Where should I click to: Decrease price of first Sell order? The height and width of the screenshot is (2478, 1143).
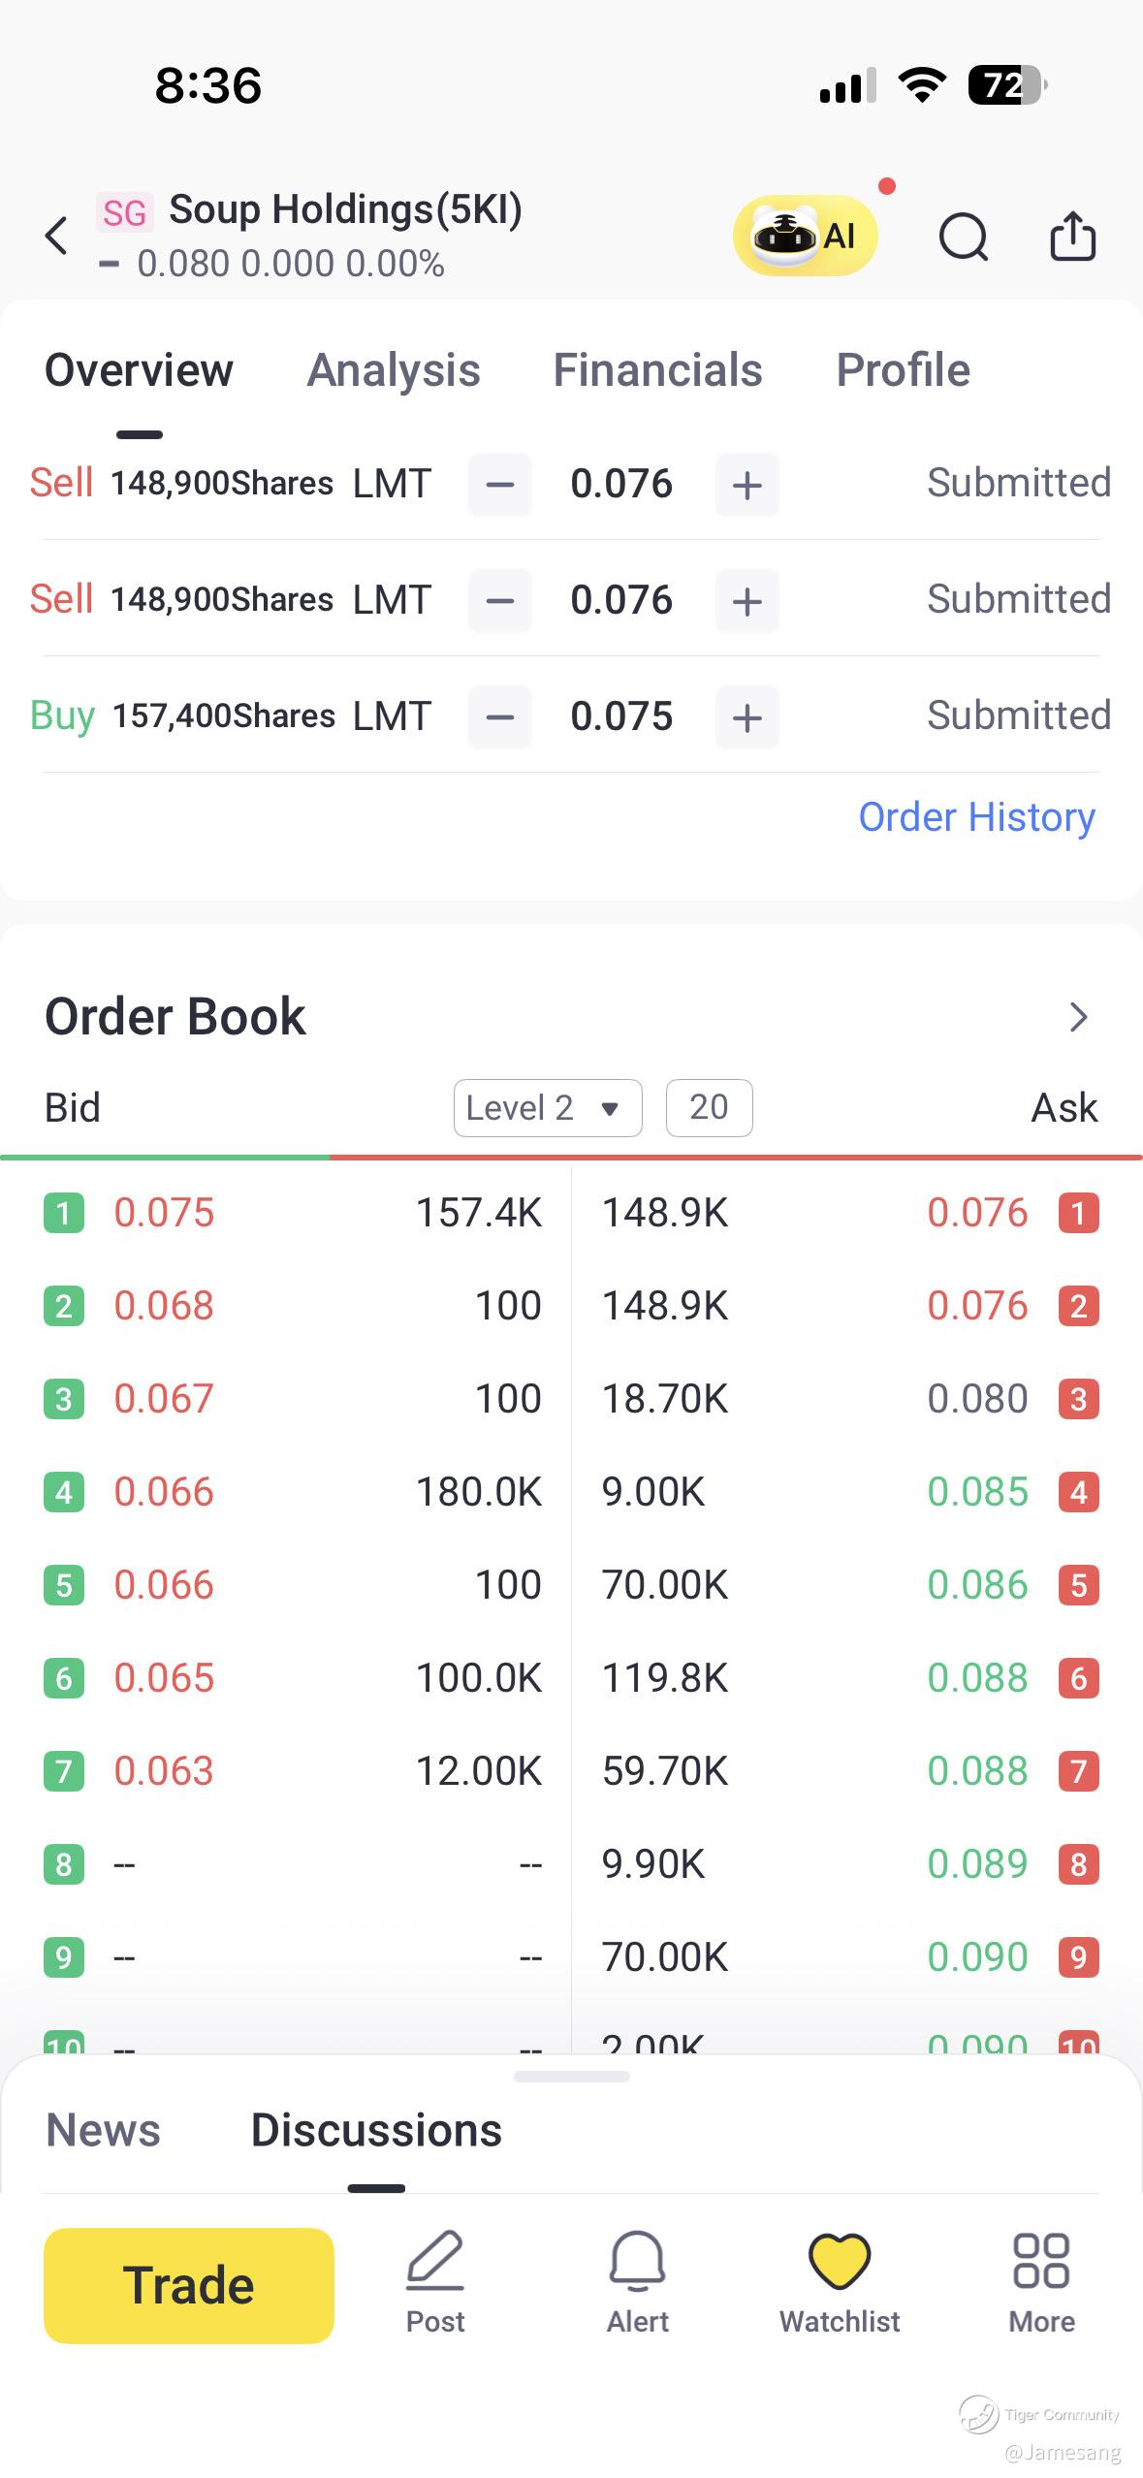pos(500,485)
